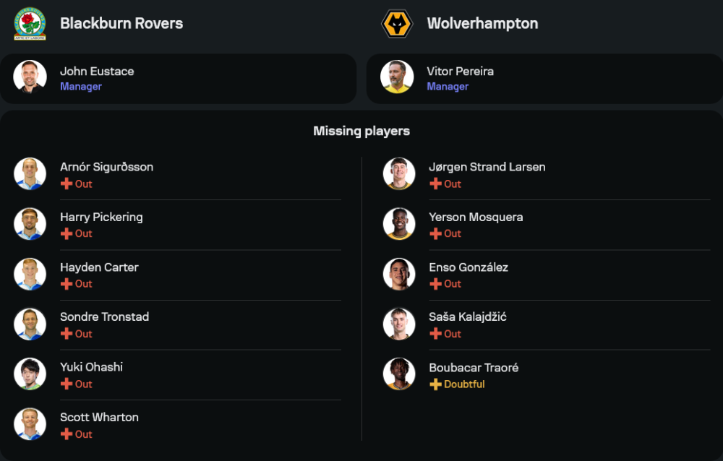Click the yellow doubtful icon for Boubacar Traoré
723x461 pixels.
coord(435,384)
